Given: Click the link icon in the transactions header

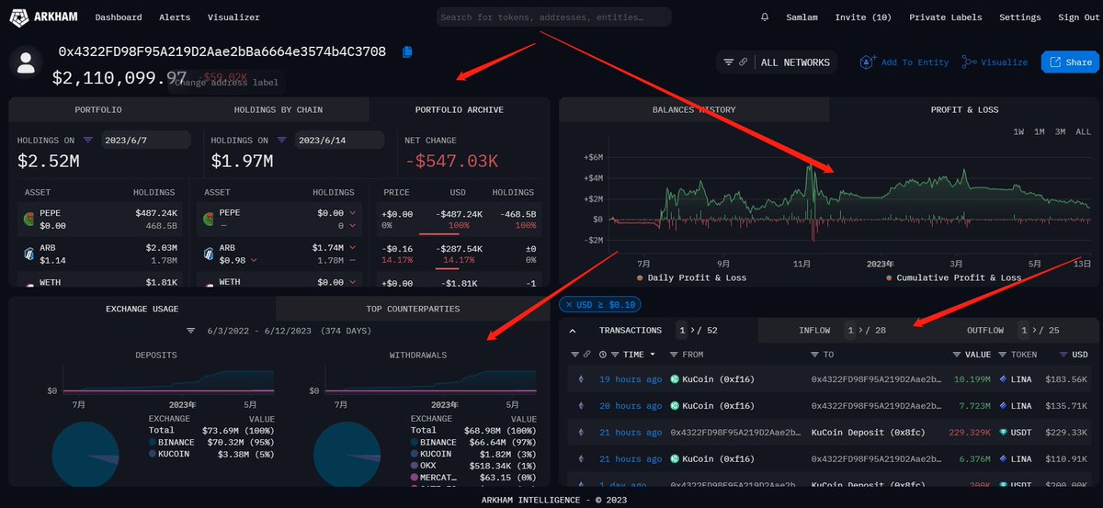Looking at the screenshot, I should 586,354.
